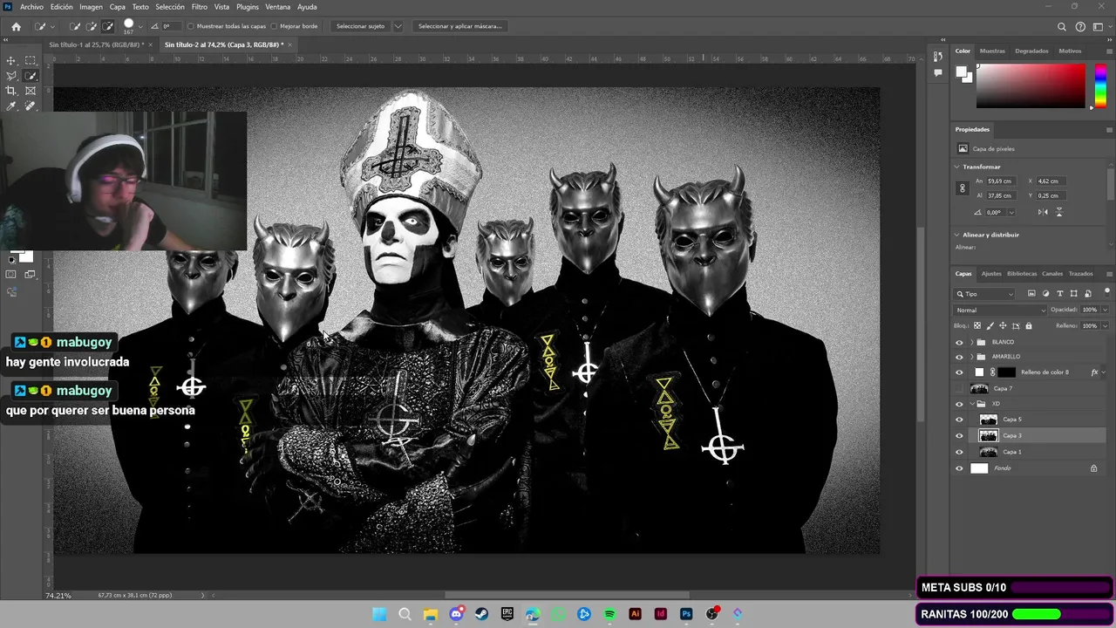Open brush size picker dropdown
Image resolution: width=1116 pixels, height=628 pixels.
[x=140, y=26]
